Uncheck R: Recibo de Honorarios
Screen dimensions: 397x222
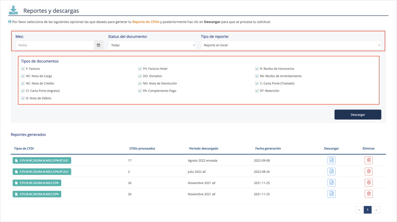(x=257, y=69)
